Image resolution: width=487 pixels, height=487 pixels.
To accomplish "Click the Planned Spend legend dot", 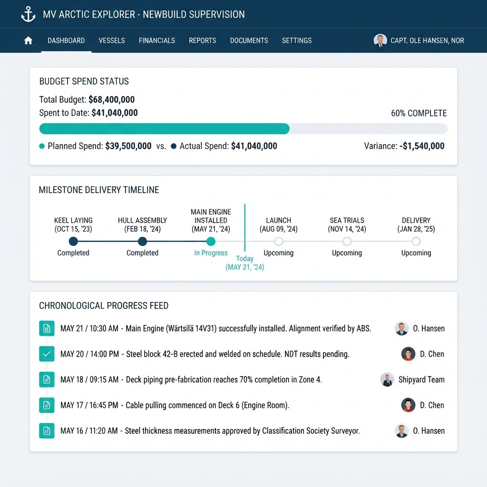I will point(42,146).
